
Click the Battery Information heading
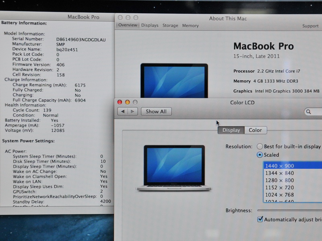24,23
